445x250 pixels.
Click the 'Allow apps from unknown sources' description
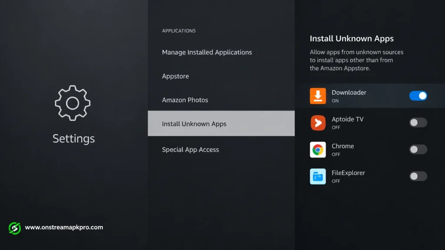(x=356, y=60)
